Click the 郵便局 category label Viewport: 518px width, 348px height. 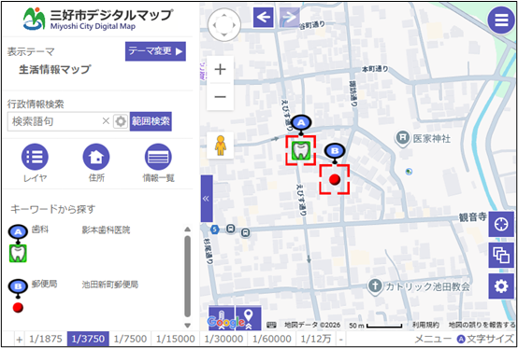coord(44,284)
